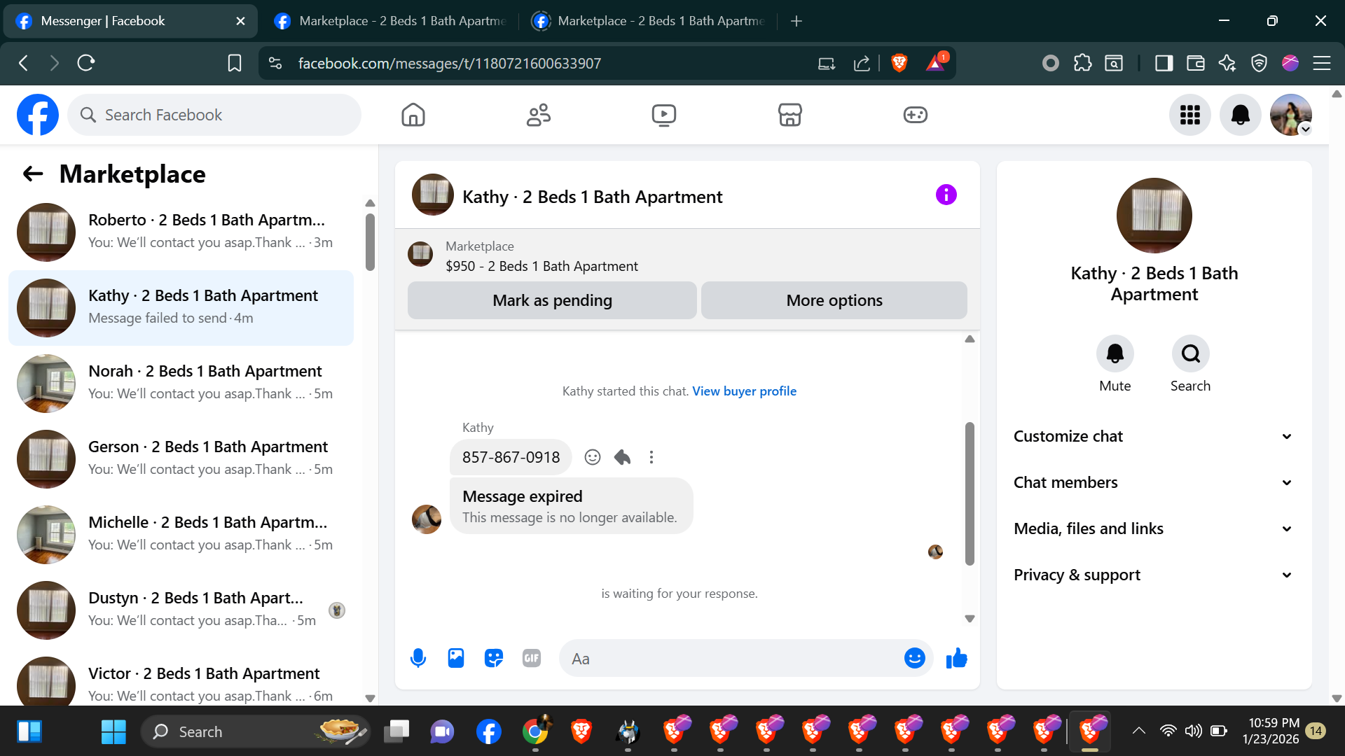
Task: Click the voice clip microphone icon
Action: pos(418,658)
